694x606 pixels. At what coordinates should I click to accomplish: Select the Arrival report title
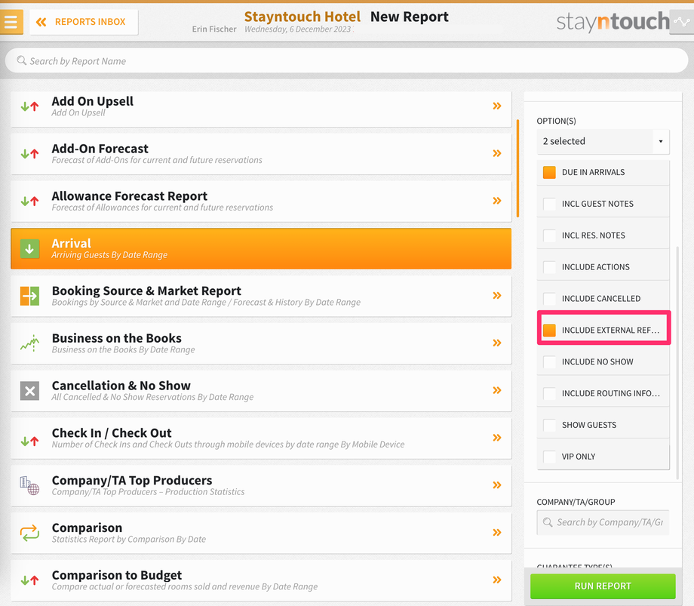tap(71, 243)
